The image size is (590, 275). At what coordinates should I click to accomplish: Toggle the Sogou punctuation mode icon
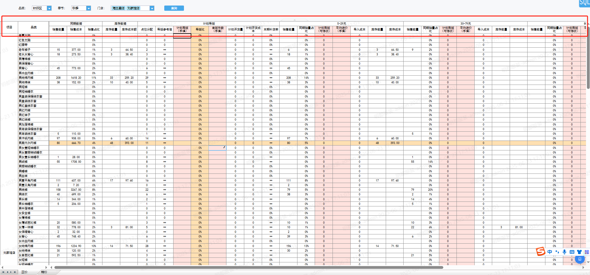(557, 252)
